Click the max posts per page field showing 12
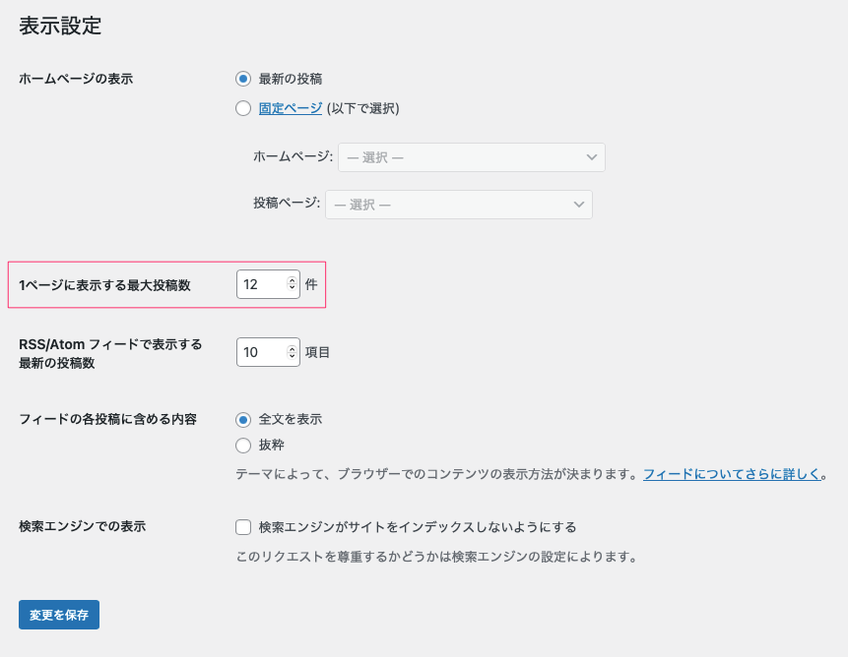 (260, 284)
